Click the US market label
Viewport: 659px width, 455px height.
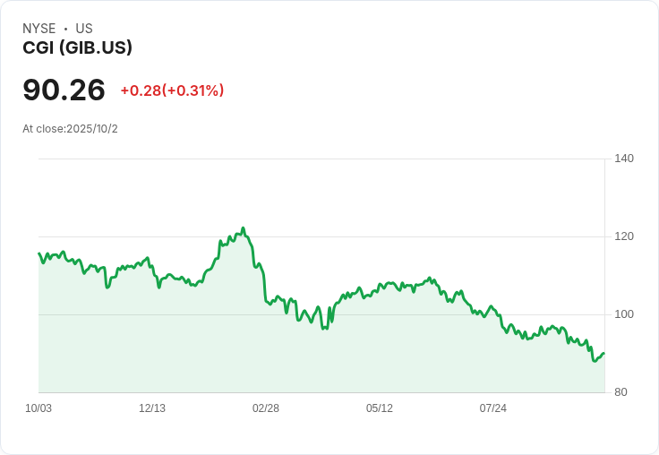coord(84,29)
